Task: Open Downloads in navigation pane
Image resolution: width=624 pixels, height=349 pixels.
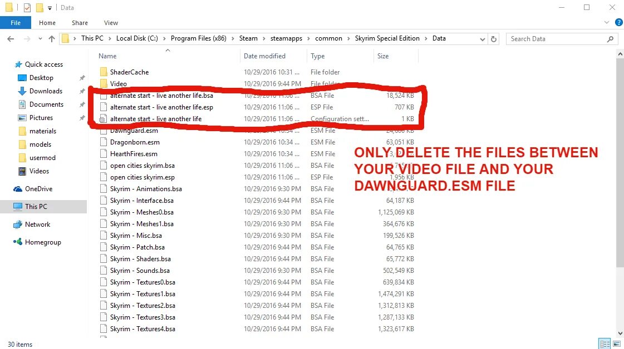Action: click(x=46, y=91)
